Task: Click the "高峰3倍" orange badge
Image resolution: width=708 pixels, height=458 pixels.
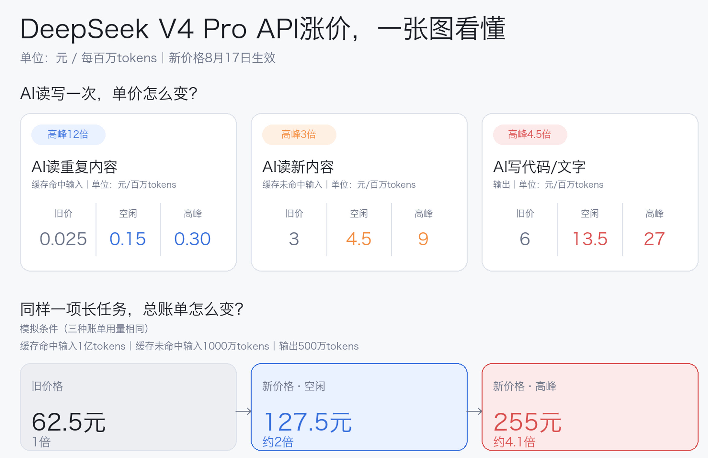Action: coord(299,134)
